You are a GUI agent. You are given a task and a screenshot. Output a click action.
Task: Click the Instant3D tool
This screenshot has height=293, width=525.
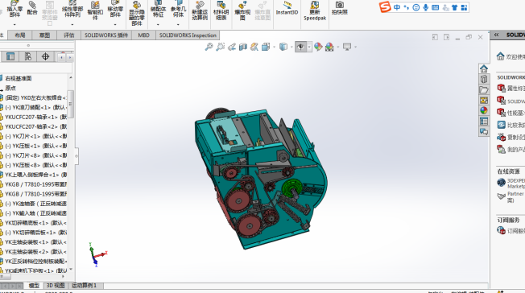pyautogui.click(x=287, y=9)
